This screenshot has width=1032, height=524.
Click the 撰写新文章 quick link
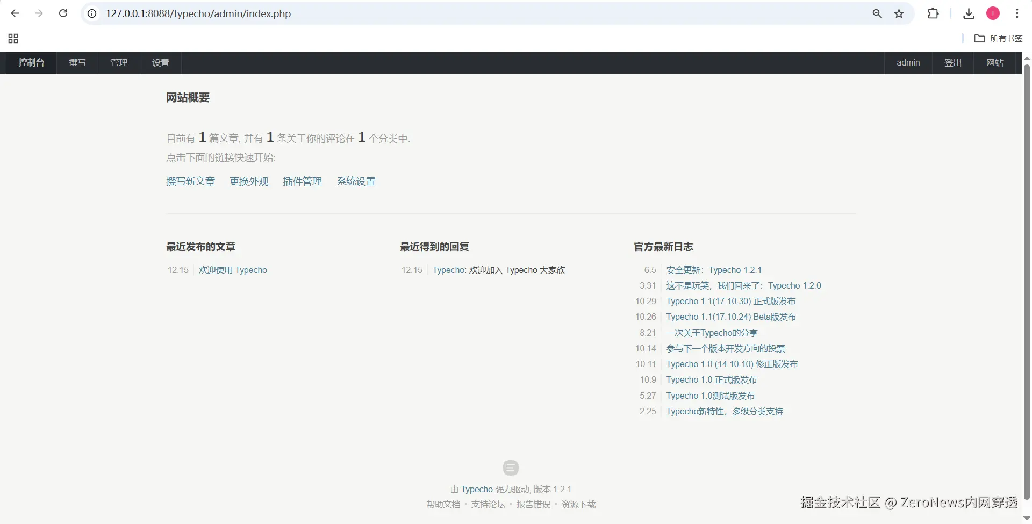[190, 182]
